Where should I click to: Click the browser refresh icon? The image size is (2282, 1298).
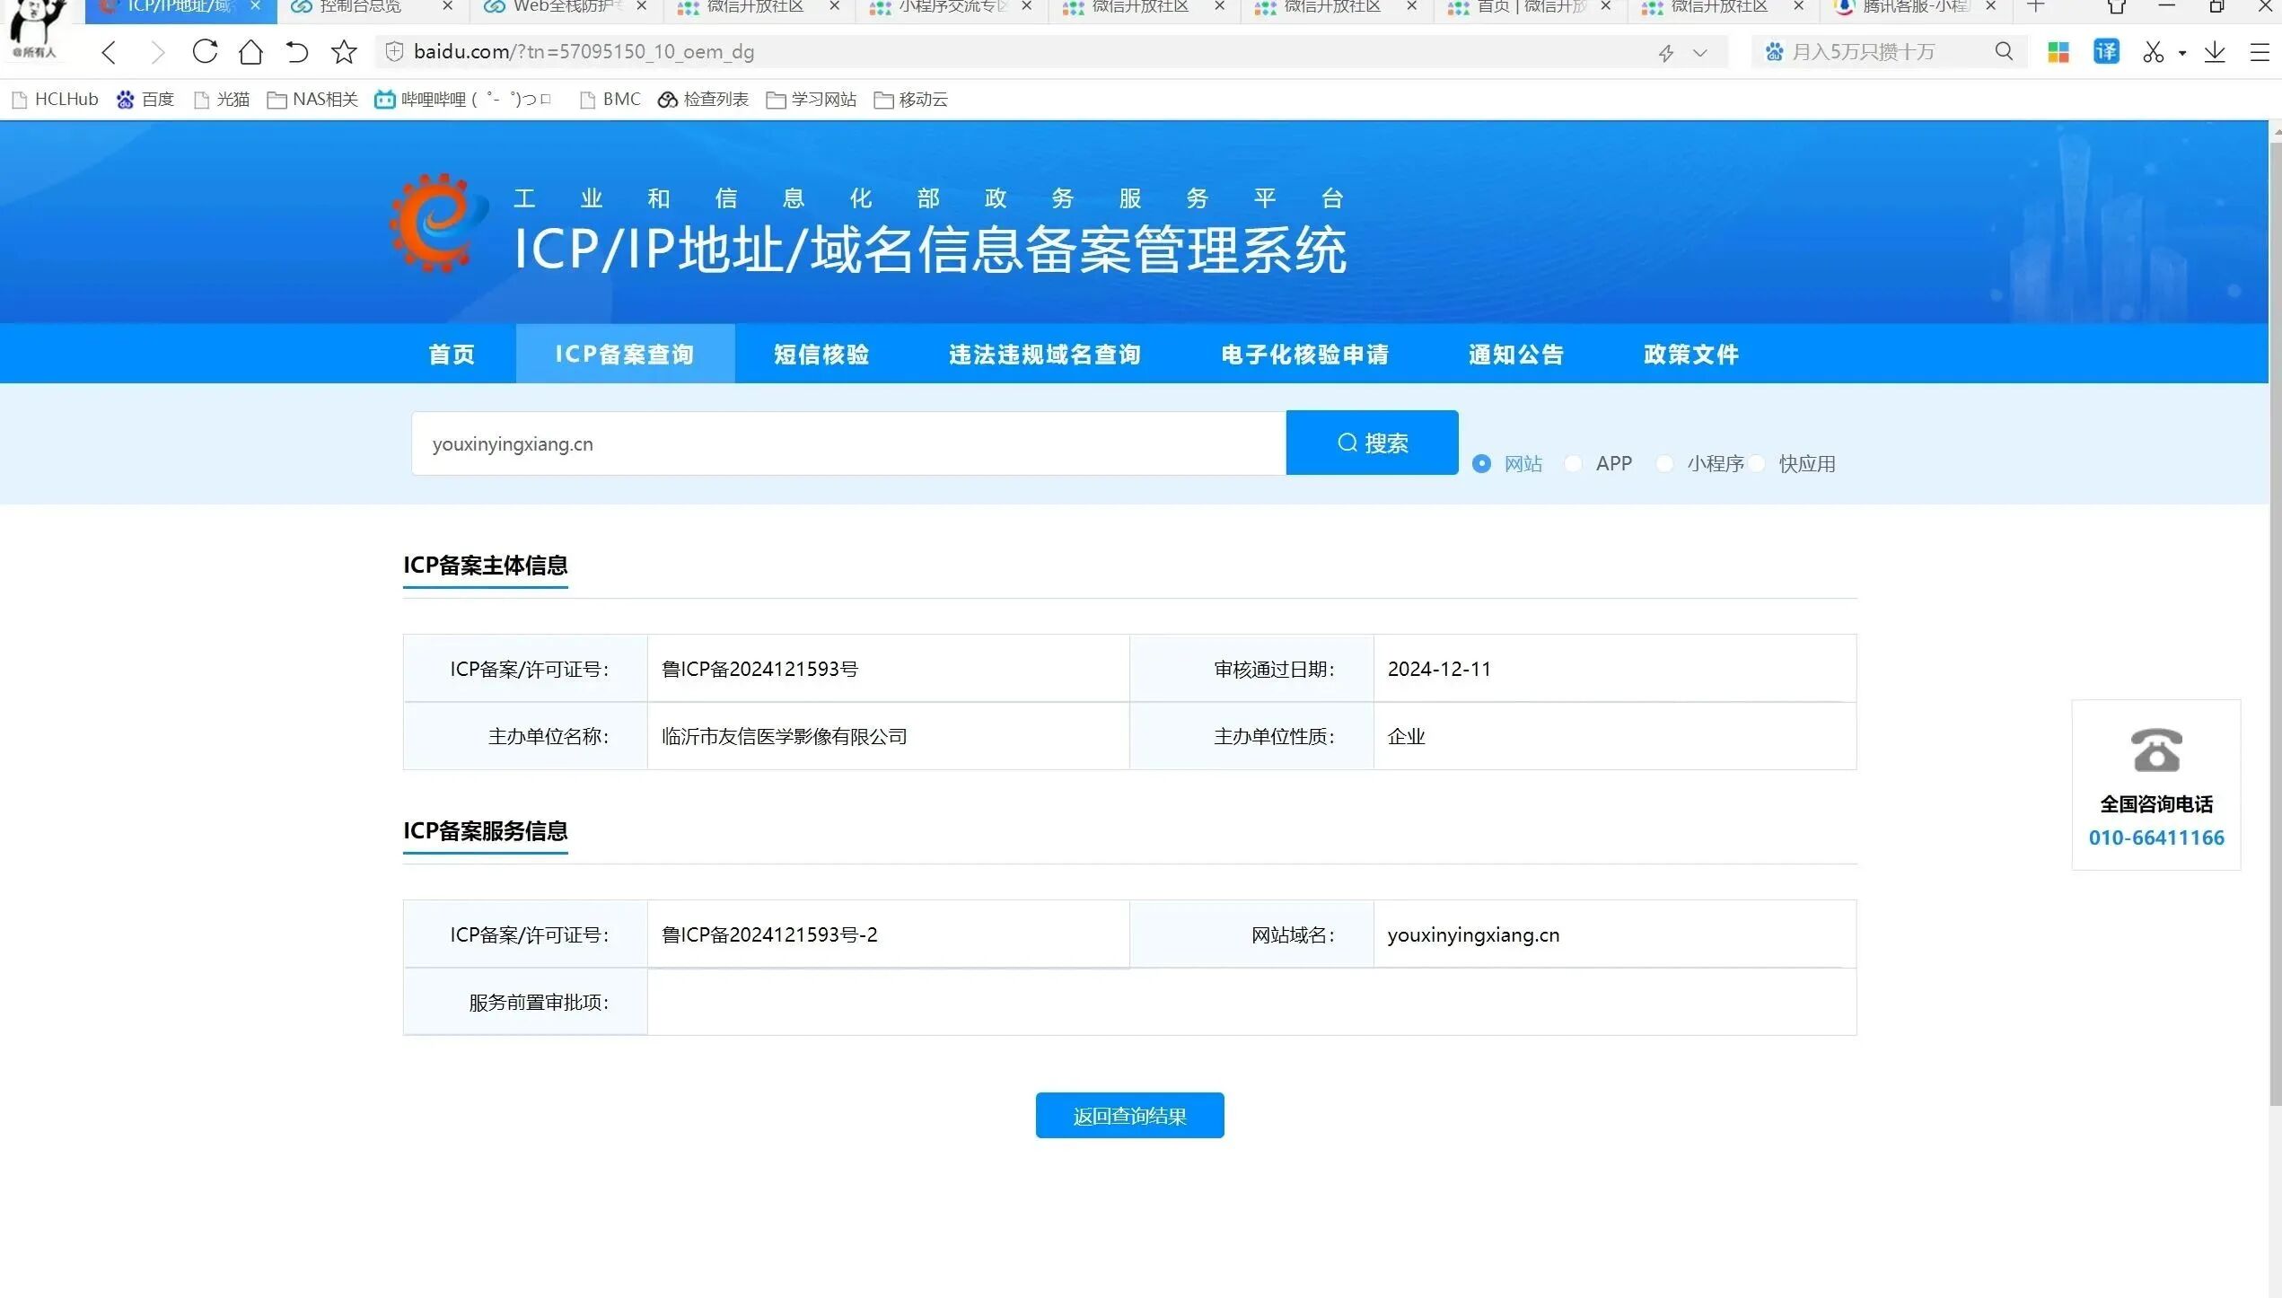pyautogui.click(x=205, y=51)
